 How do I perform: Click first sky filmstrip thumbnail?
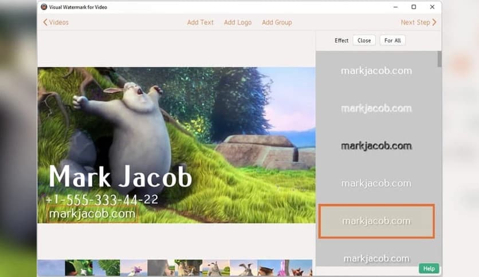click(x=51, y=267)
